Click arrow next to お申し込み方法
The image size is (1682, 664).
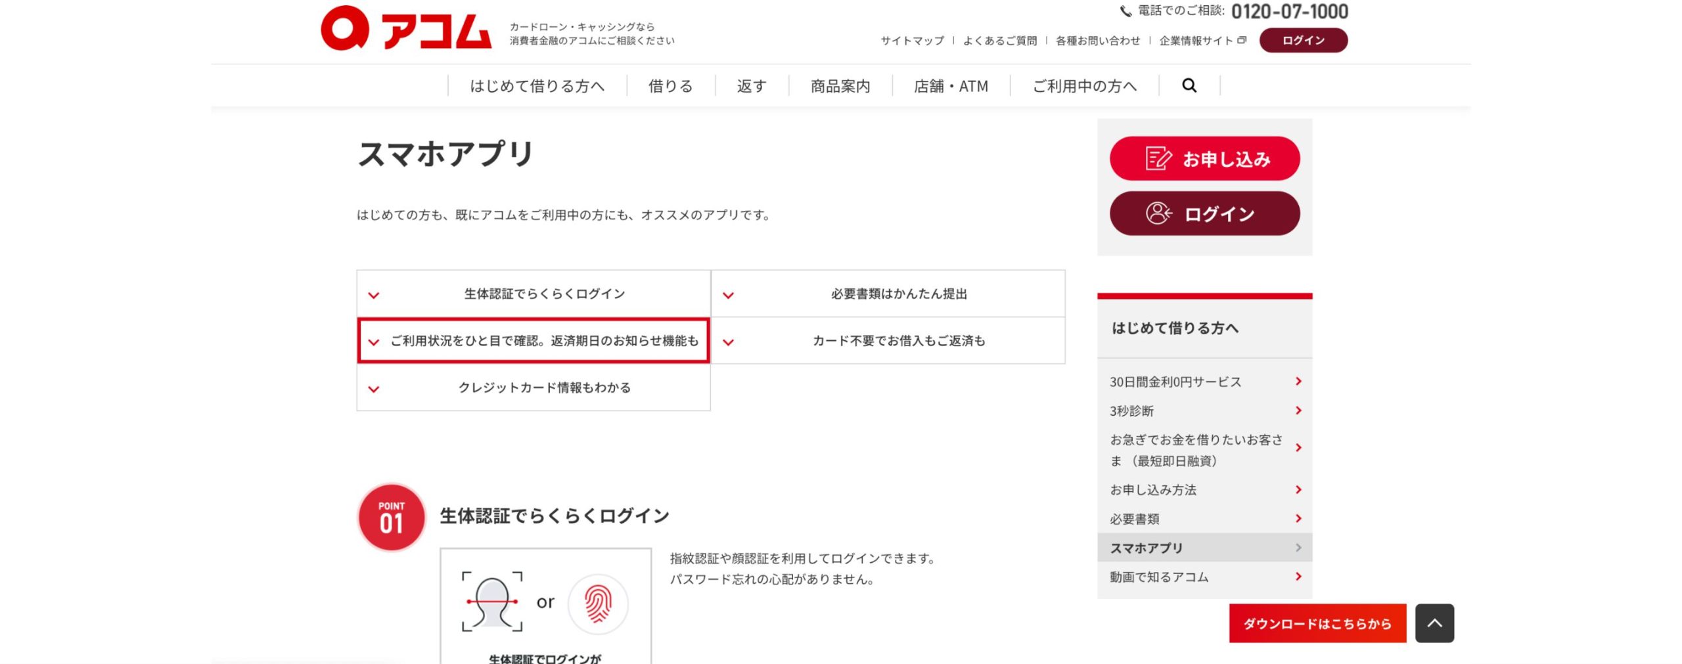tap(1298, 489)
